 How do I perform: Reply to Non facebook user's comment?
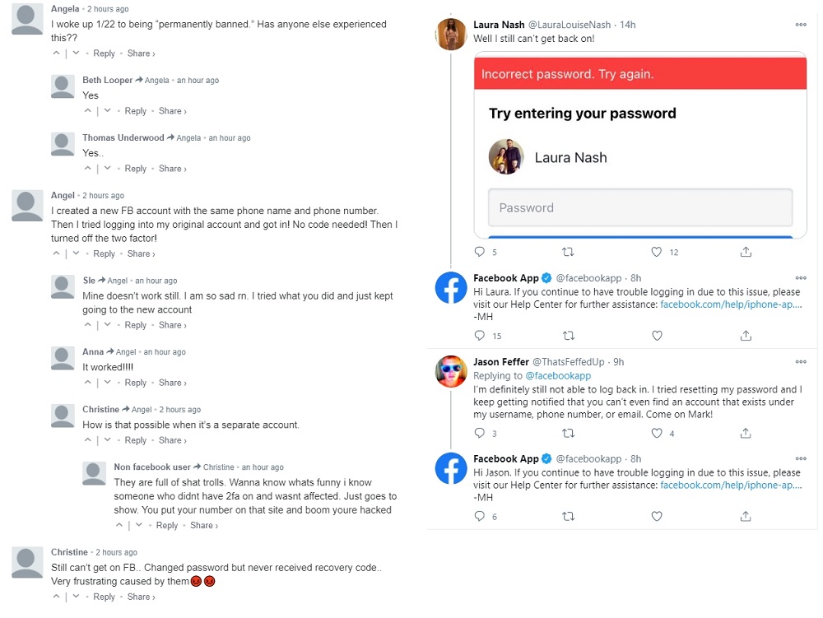pos(167,525)
